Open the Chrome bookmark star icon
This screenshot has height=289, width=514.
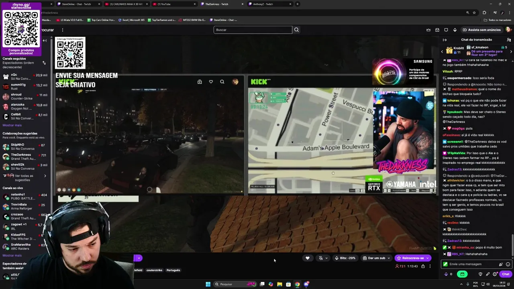point(474,12)
